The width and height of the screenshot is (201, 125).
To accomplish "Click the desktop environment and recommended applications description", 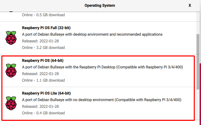I will (92, 34).
